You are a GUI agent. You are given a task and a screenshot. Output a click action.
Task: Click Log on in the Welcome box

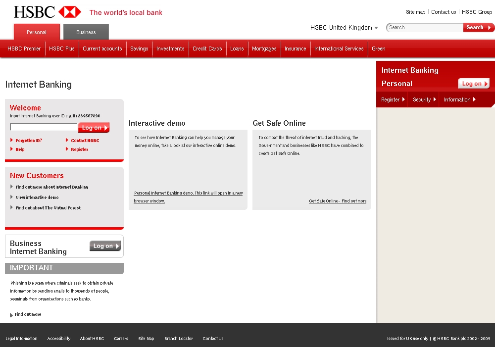(94, 128)
